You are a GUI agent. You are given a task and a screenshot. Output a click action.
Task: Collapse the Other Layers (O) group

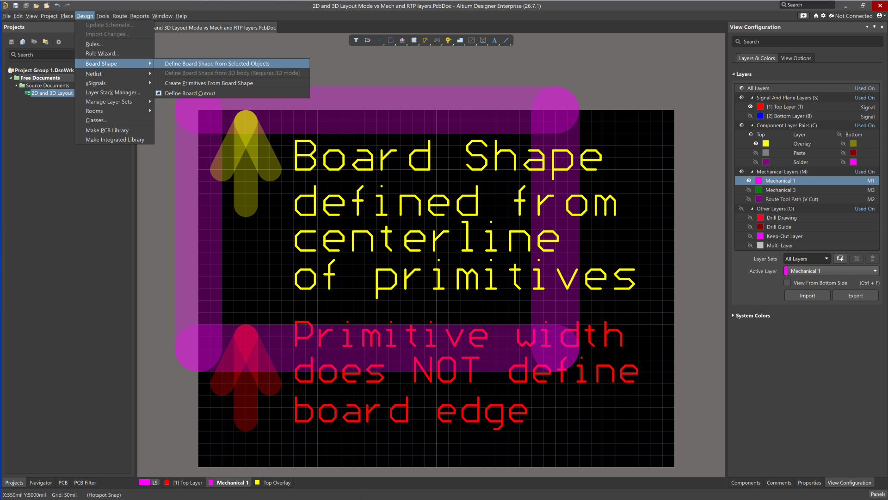point(752,209)
